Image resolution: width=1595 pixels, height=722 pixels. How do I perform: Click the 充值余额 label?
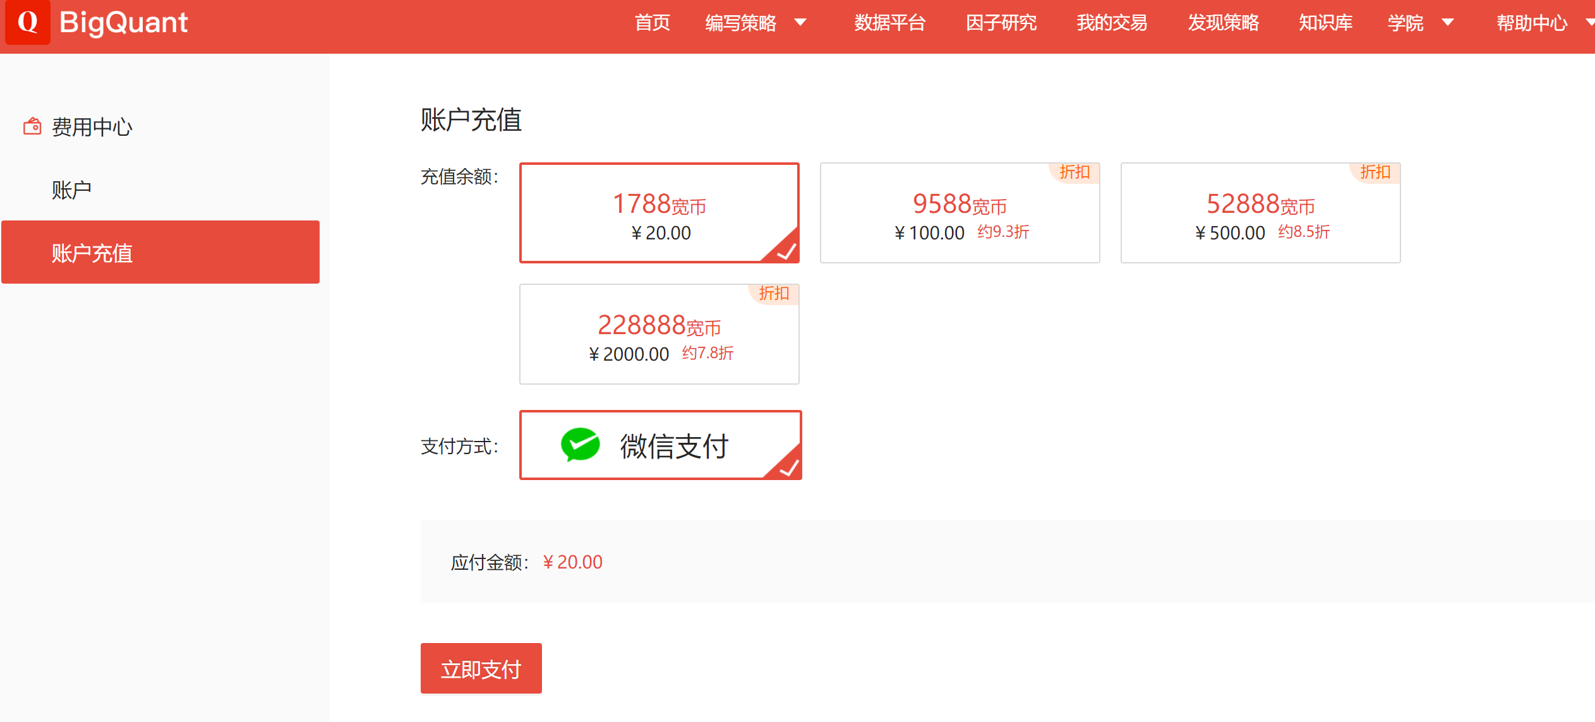(460, 176)
